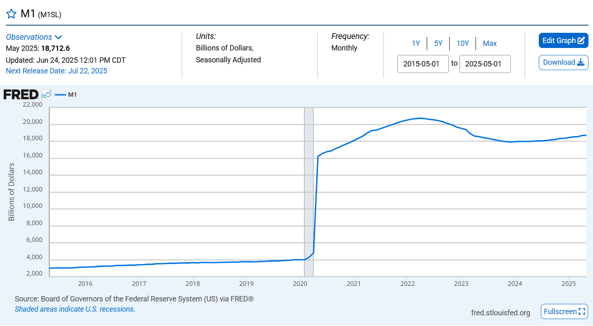
Task: Expand the Observations dropdown chevron
Action: [58, 37]
